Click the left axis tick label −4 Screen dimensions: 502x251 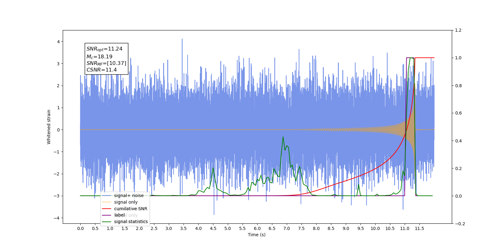(57, 218)
